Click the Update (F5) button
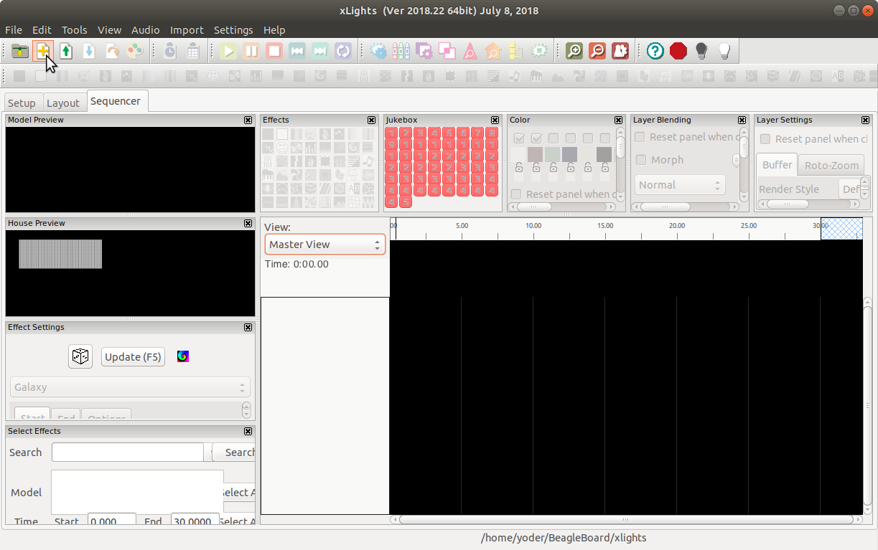The image size is (878, 550). click(x=133, y=356)
